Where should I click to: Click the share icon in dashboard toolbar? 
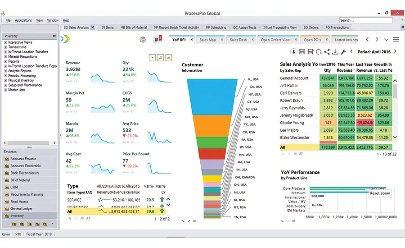[x=327, y=52]
